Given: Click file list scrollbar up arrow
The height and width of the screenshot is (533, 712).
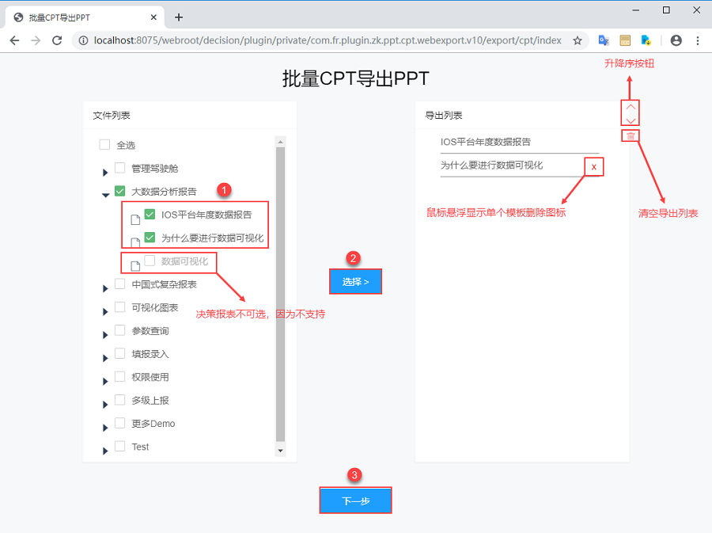Looking at the screenshot, I should pyautogui.click(x=280, y=142).
